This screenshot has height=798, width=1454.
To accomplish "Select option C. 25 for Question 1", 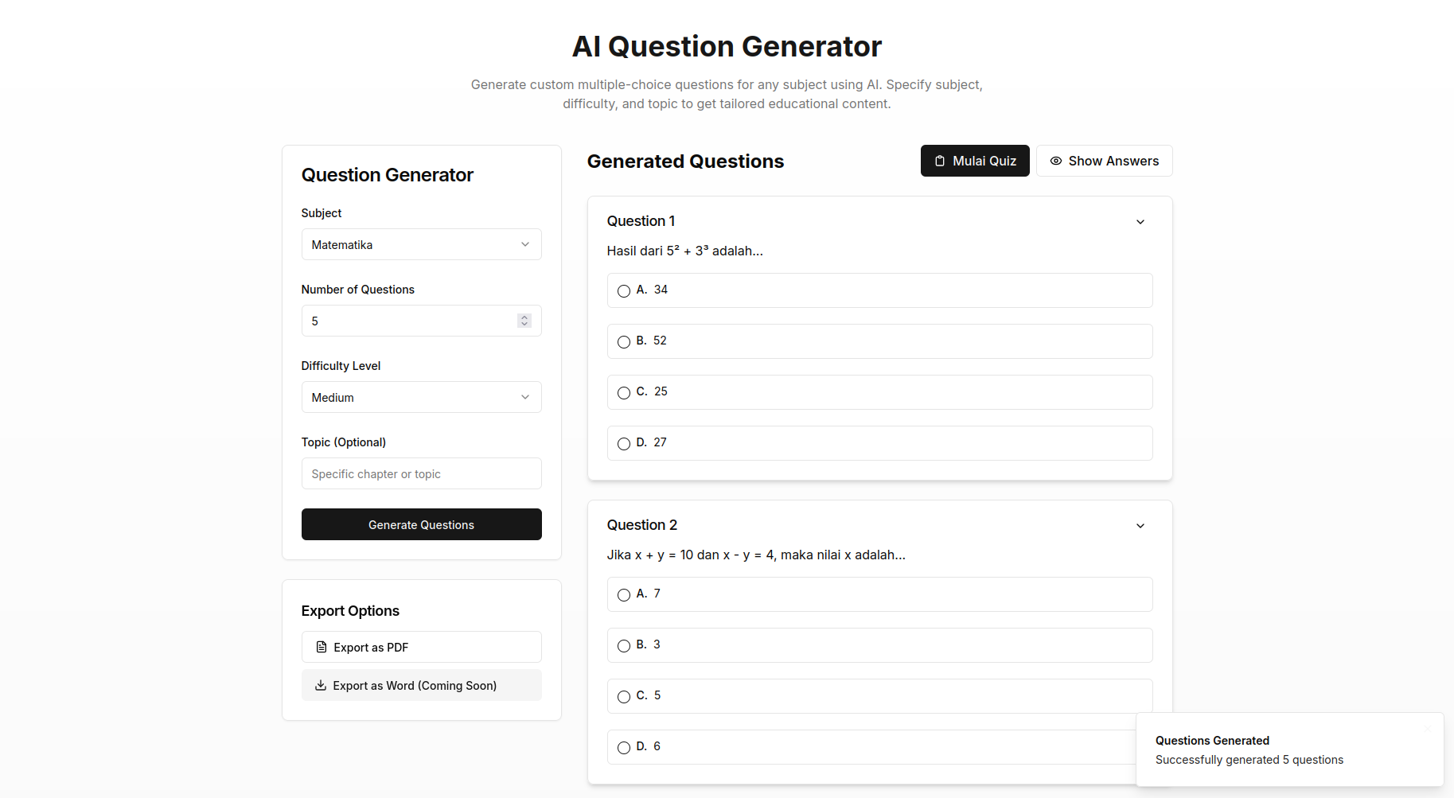I will tap(879, 392).
